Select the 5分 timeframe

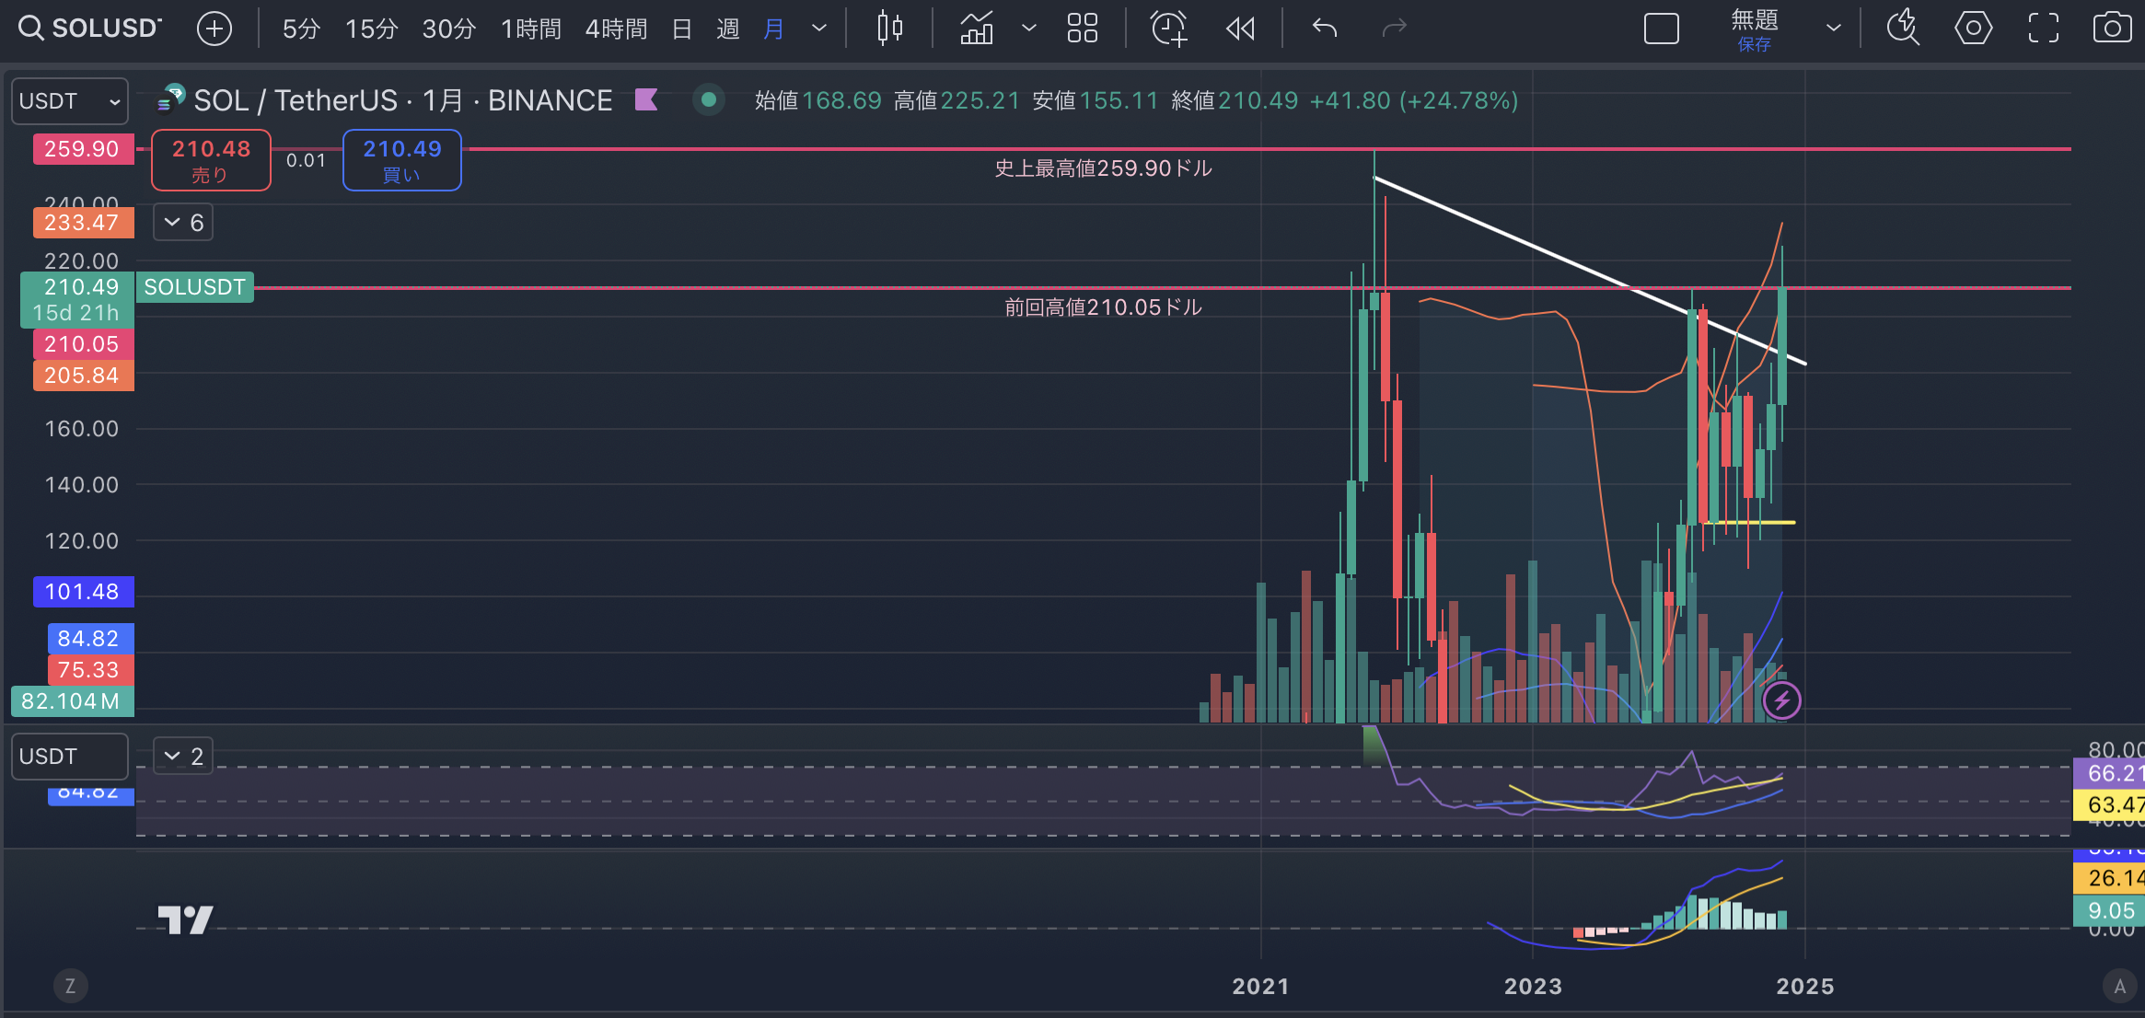click(x=301, y=29)
